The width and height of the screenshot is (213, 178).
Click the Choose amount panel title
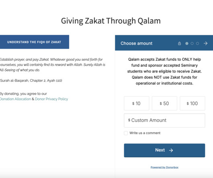tap(137, 43)
